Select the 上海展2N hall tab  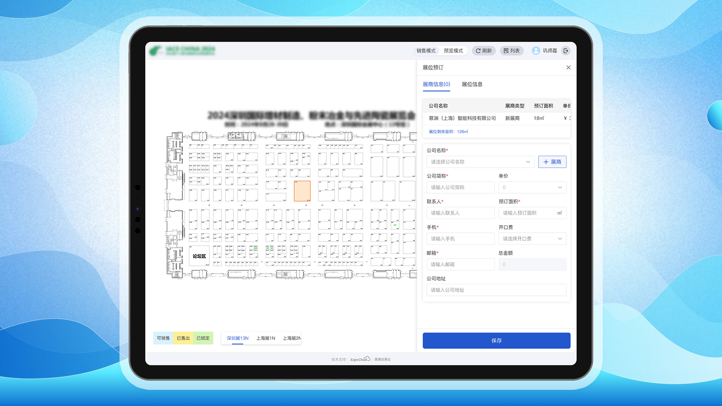click(x=292, y=338)
